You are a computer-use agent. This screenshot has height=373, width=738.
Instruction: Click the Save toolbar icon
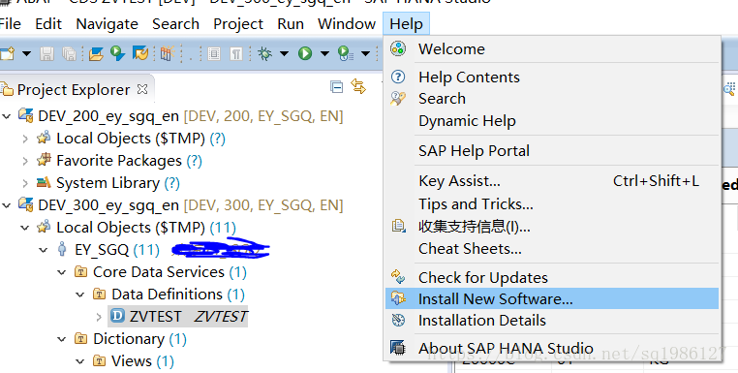click(x=46, y=54)
